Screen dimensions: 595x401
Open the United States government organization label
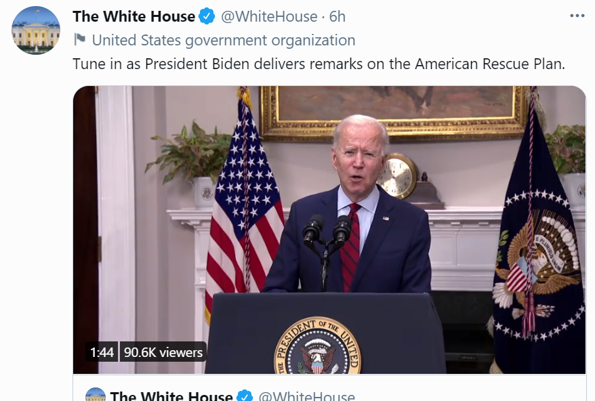click(x=224, y=40)
